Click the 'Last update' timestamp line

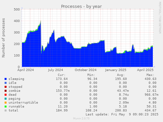122,114
